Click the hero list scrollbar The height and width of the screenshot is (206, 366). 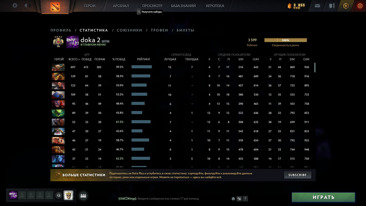coord(315,68)
